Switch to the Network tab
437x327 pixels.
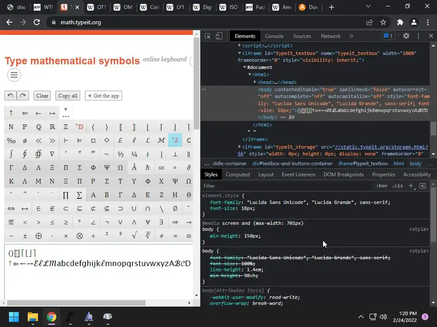point(331,36)
